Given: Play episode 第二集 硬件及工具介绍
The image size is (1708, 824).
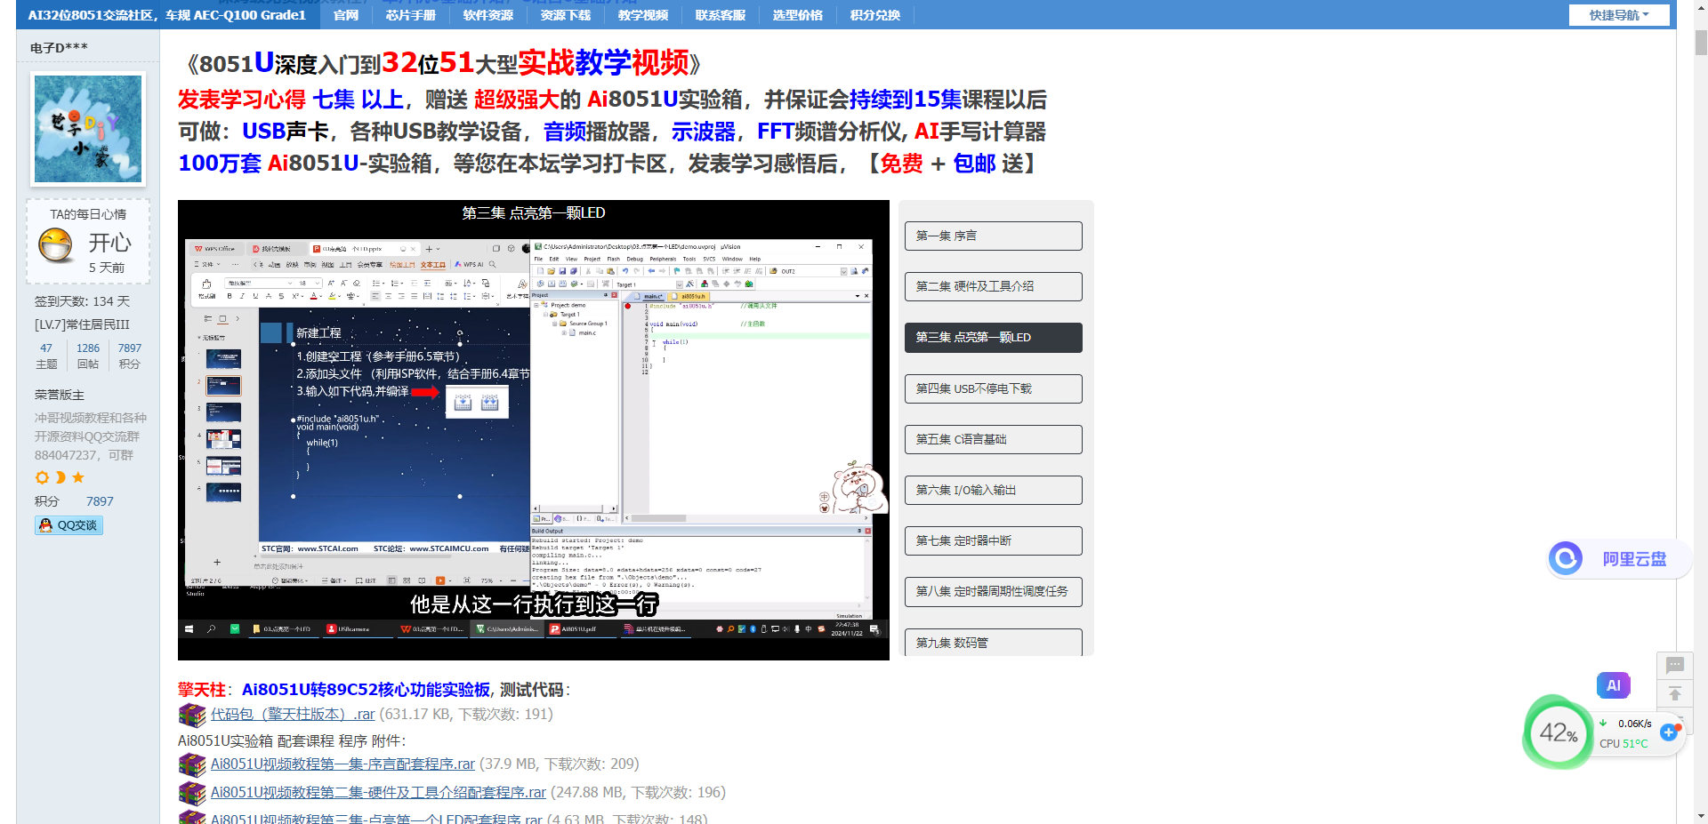Looking at the screenshot, I should point(993,286).
